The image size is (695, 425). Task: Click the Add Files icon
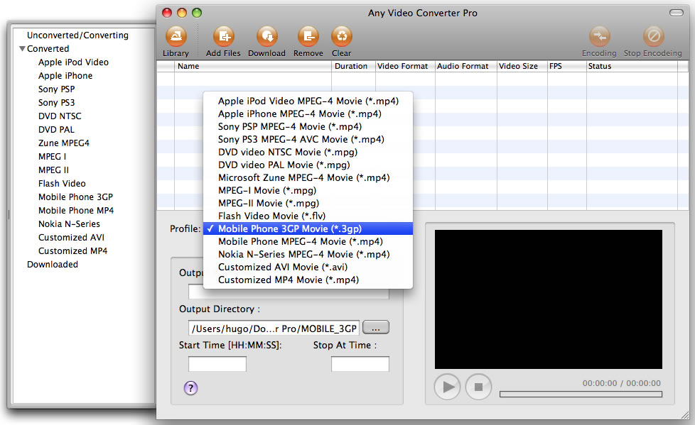click(224, 37)
